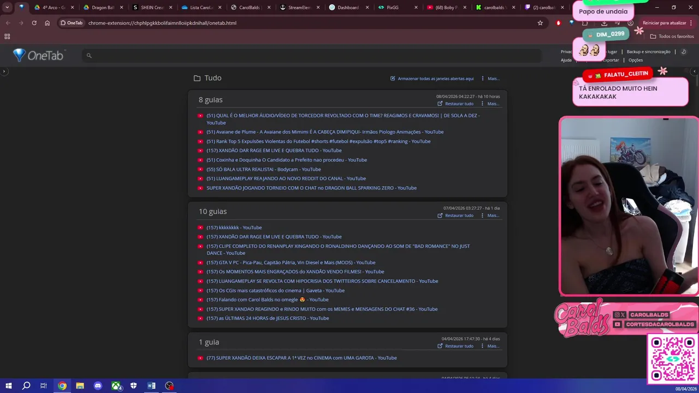Switch to the Dragon Ball browser tab
The width and height of the screenshot is (699, 393).
tap(103, 8)
